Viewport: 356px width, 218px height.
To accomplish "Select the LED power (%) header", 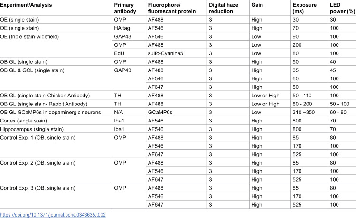I will [x=342, y=8].
